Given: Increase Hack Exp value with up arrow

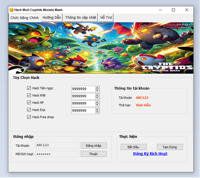Looking at the screenshot, I should click(97, 110).
